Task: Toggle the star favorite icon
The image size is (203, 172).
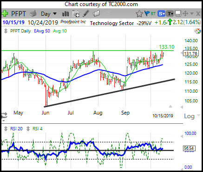Action: (x=139, y=14)
